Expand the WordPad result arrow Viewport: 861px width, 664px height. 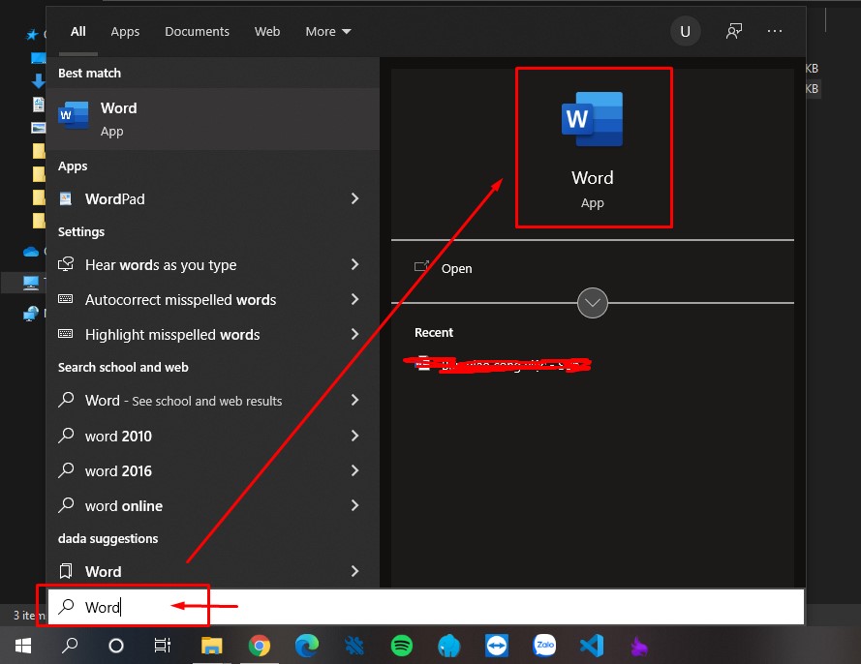click(x=354, y=198)
